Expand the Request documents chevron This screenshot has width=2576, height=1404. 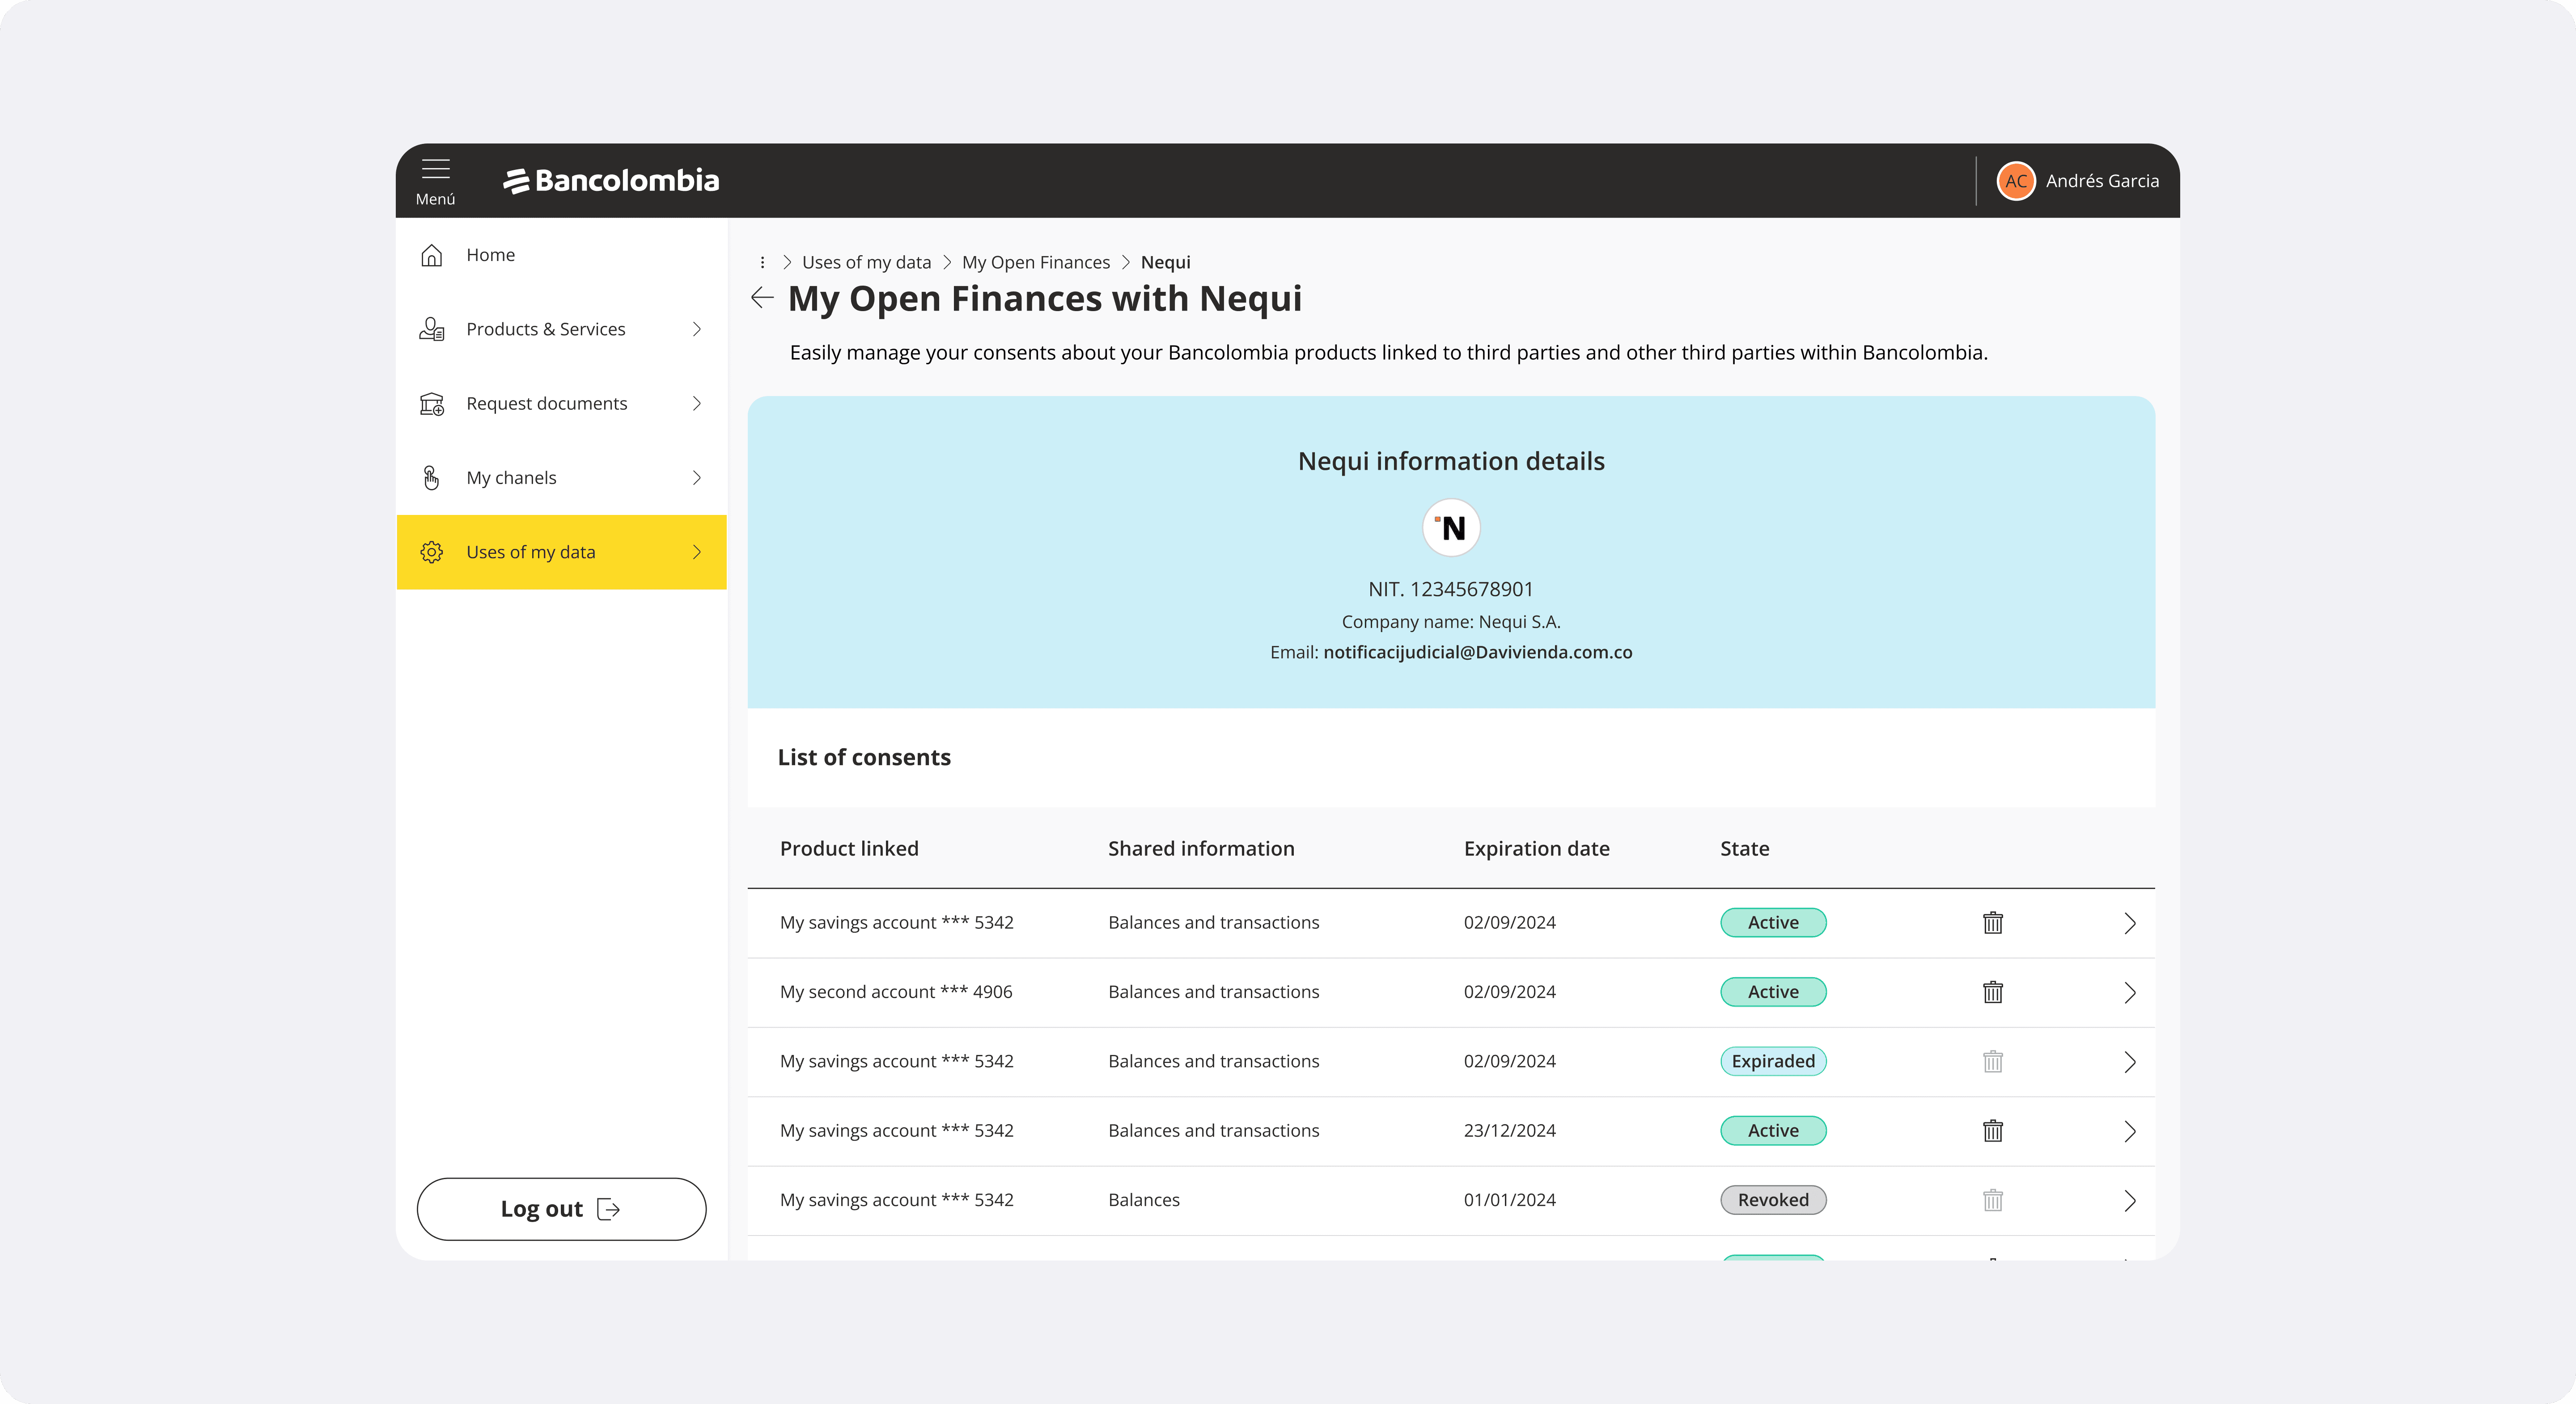click(x=697, y=404)
